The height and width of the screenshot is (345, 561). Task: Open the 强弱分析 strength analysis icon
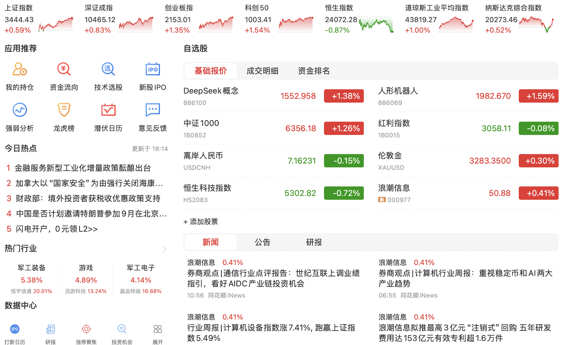point(20,110)
